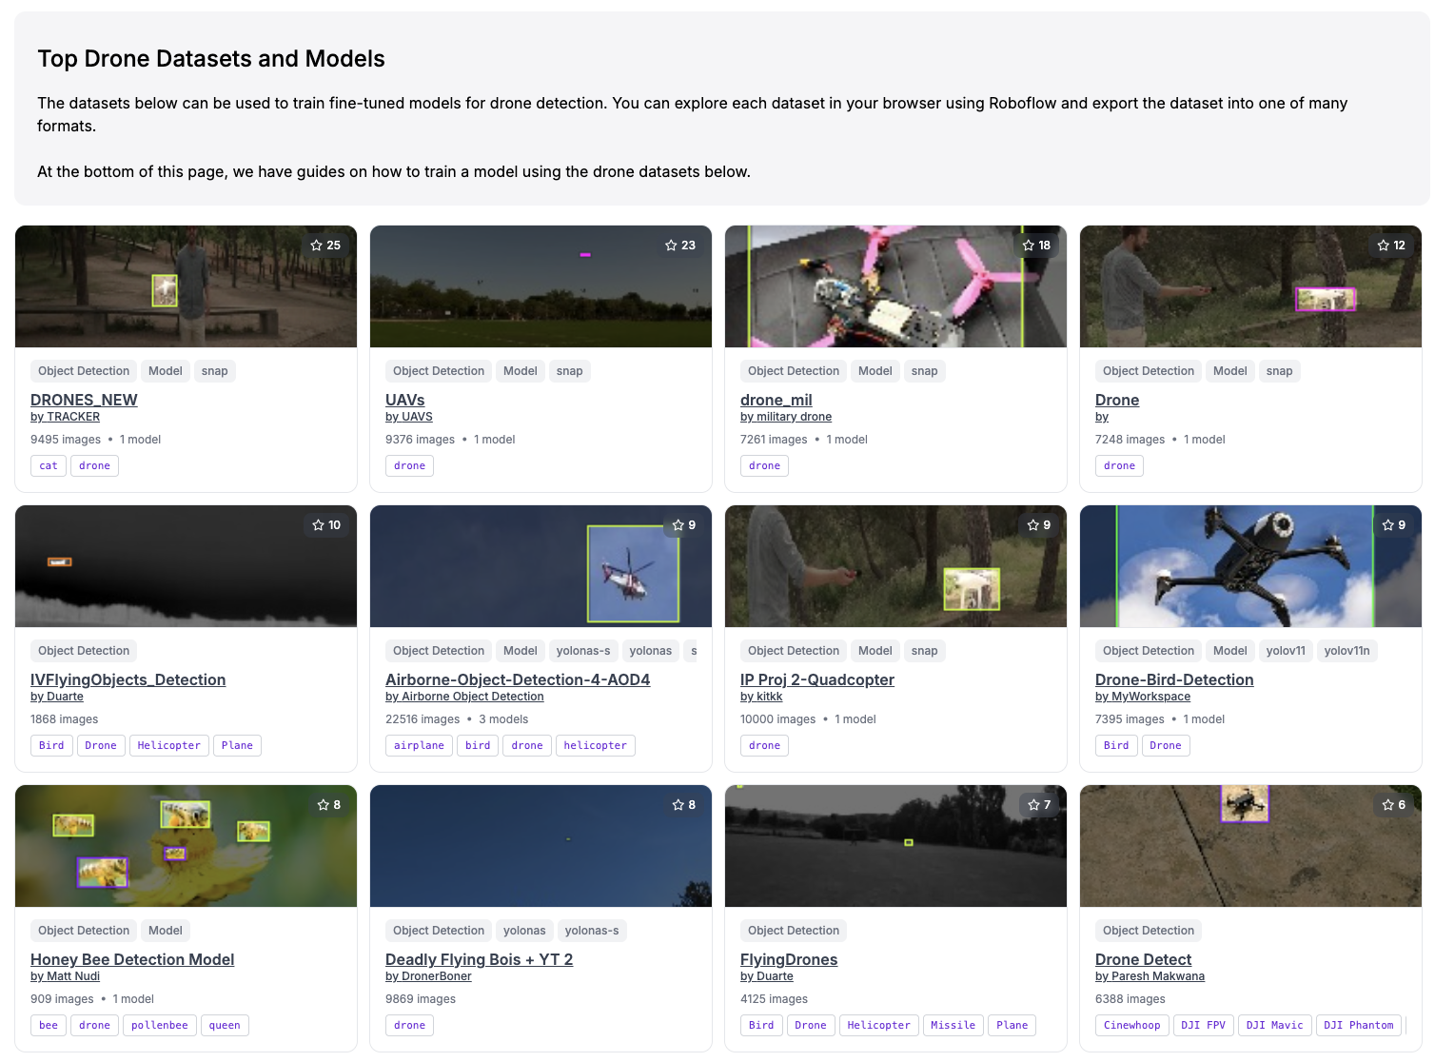The image size is (1435, 1062).
Task: Open IP Proj 2-Quadcopter dataset link
Action: tap(817, 679)
